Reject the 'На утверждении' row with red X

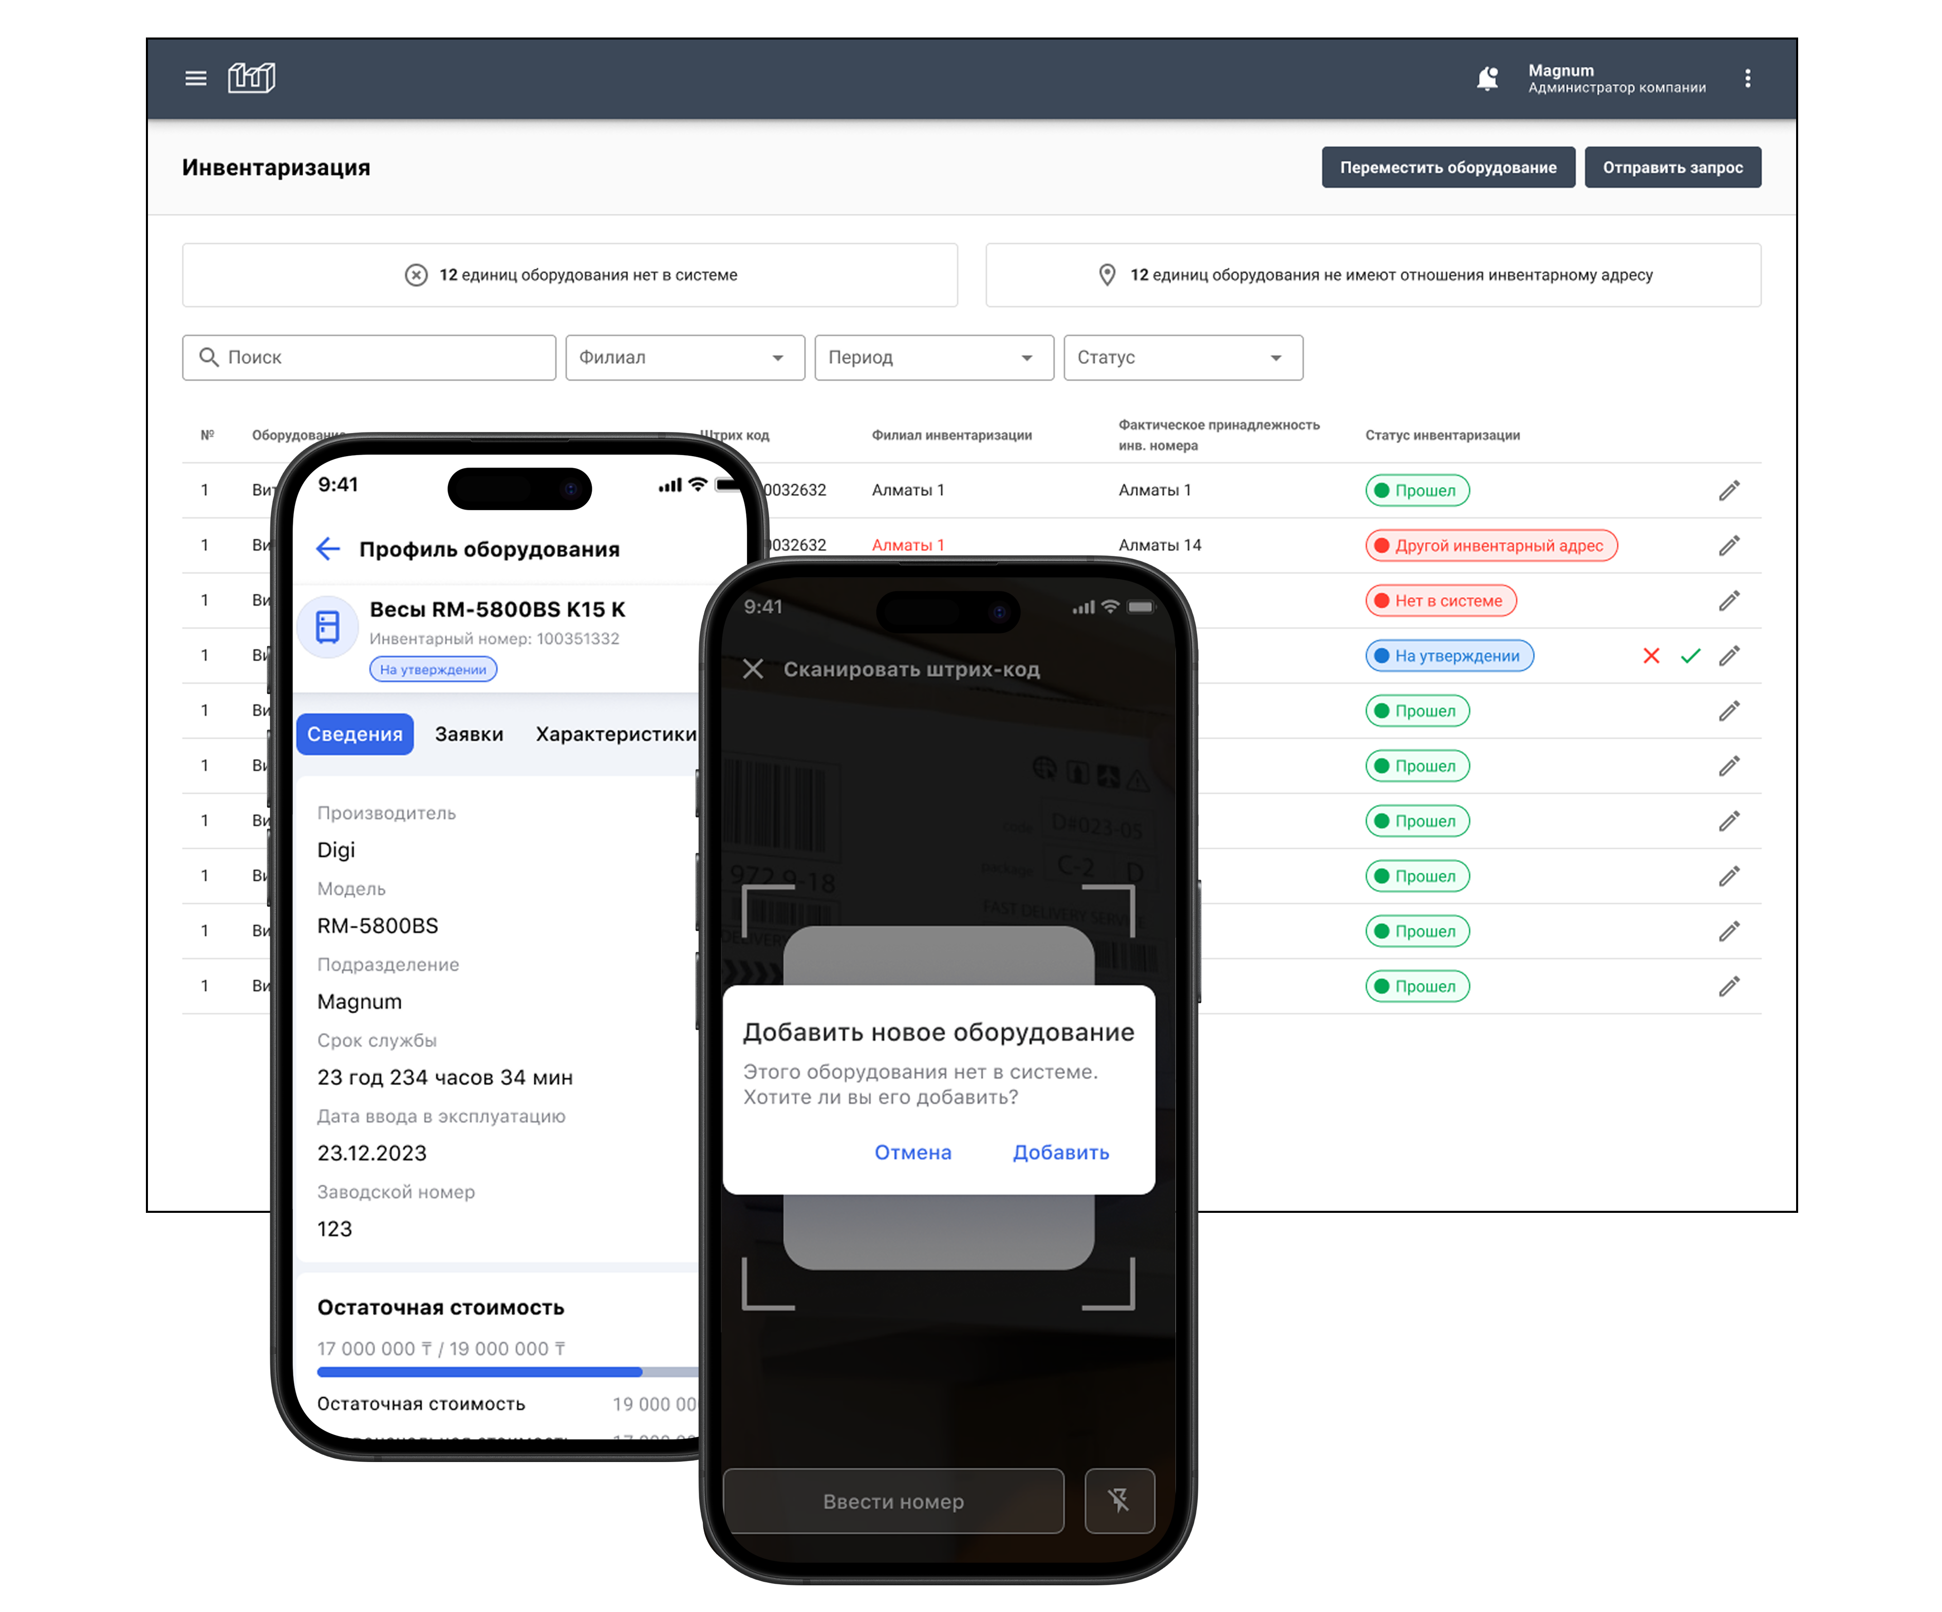click(1651, 655)
